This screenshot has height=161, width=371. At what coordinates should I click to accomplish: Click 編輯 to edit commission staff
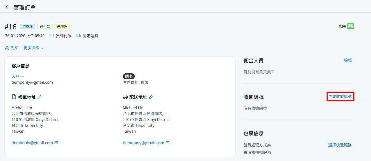tap(348, 60)
